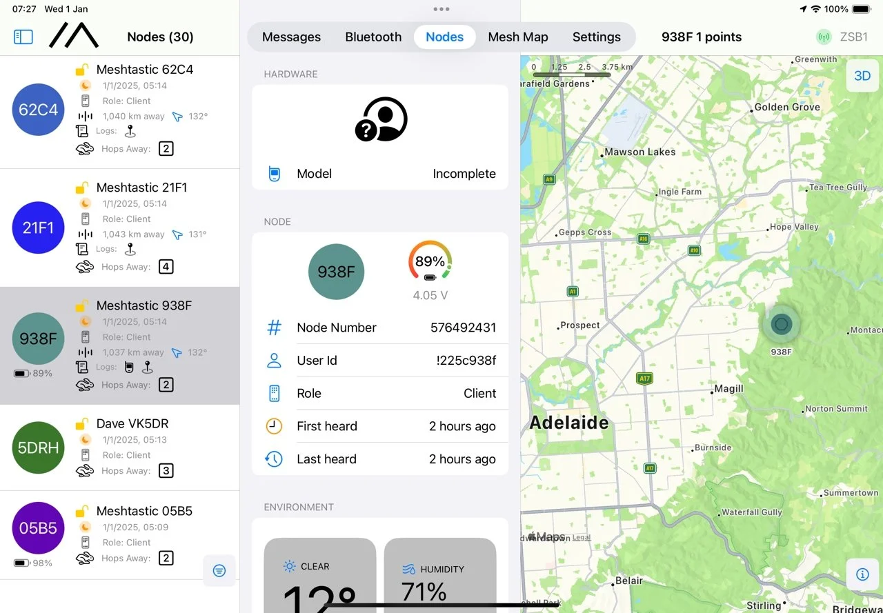This screenshot has height=613, width=883.
Task: Tap the bearing arrow icon for 62C4
Action: pyautogui.click(x=177, y=117)
